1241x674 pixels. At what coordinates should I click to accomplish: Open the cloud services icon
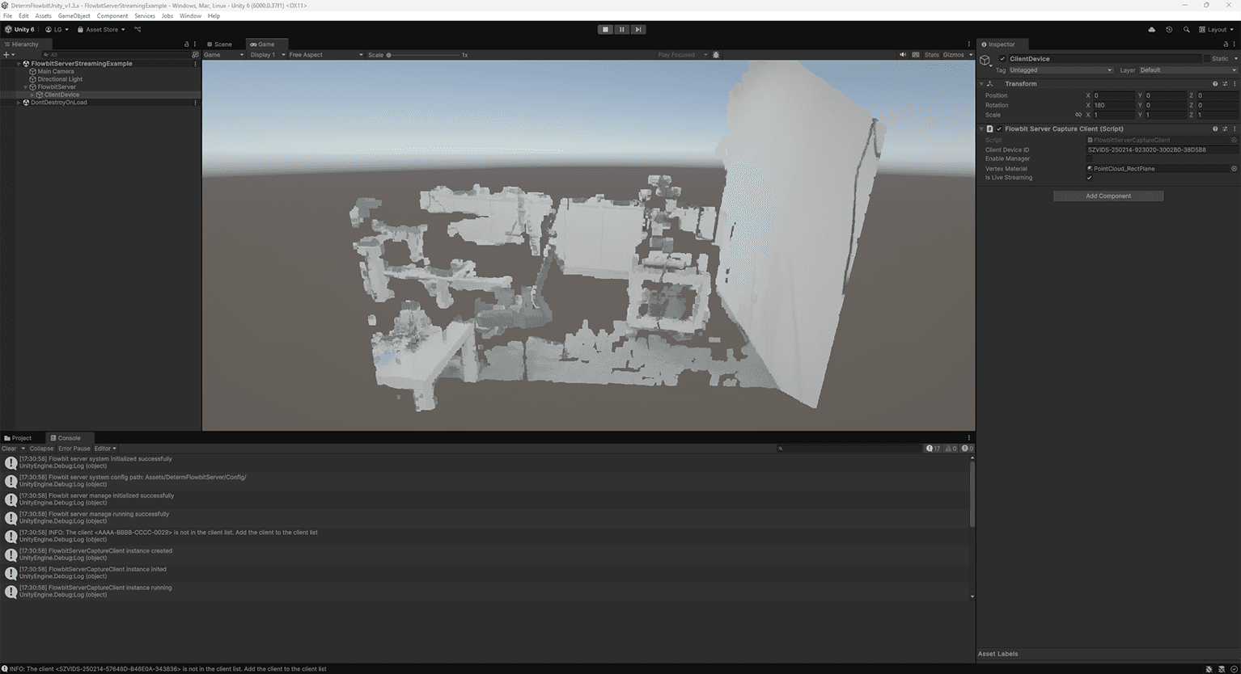(1151, 29)
